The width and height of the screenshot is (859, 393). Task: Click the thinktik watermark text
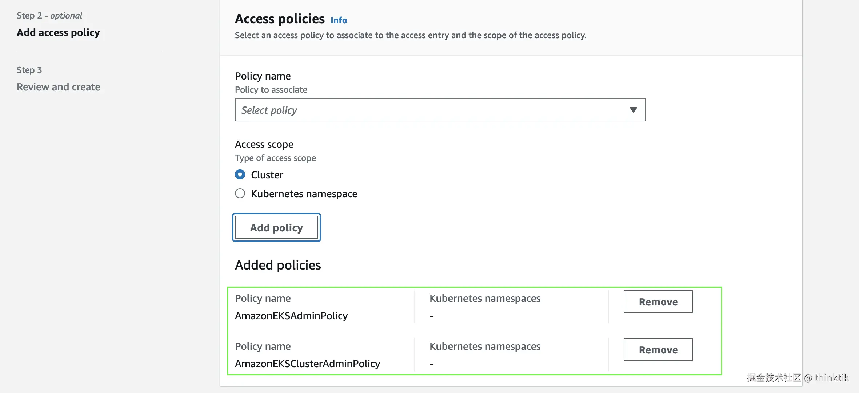coord(831,378)
